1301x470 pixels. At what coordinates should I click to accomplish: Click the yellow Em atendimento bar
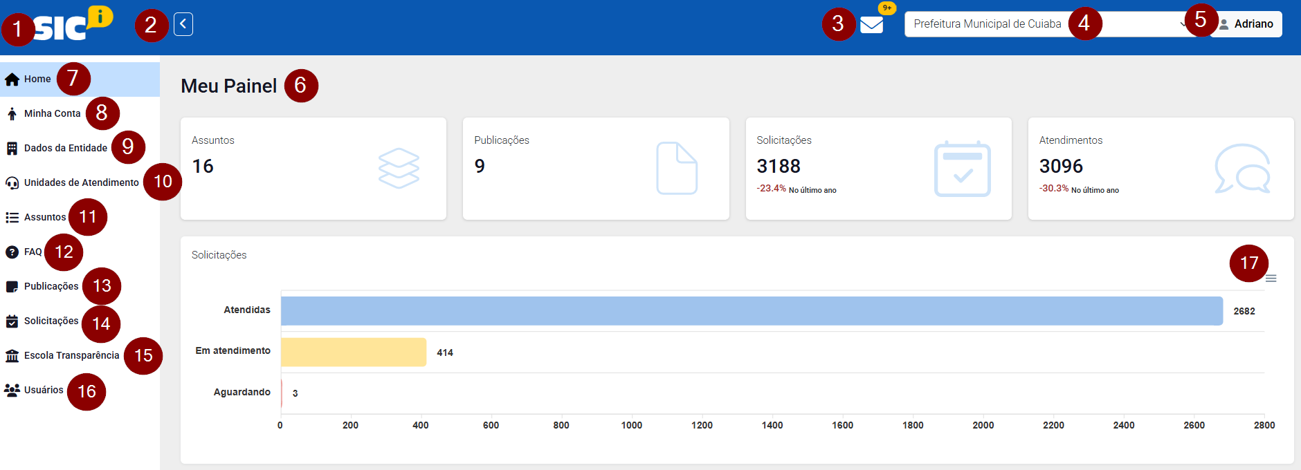[353, 352]
